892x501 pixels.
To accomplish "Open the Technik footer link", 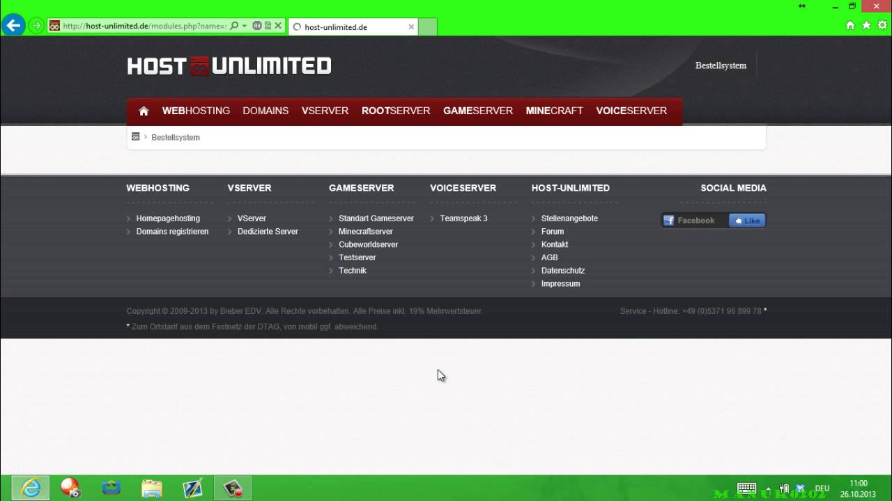I will 353,271.
